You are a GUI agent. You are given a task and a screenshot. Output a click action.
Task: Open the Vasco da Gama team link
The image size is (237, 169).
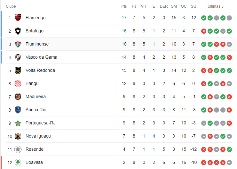[41, 57]
